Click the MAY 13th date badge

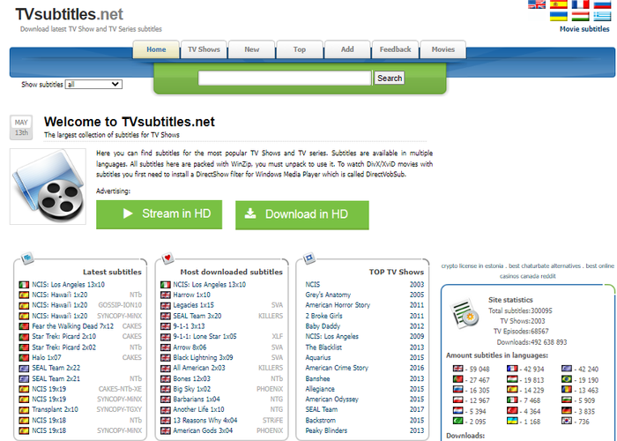tap(21, 128)
